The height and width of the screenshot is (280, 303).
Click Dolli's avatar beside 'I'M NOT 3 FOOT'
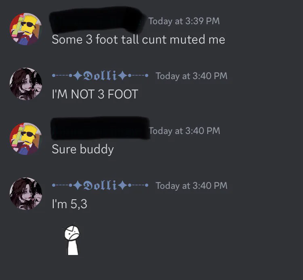(x=26, y=84)
